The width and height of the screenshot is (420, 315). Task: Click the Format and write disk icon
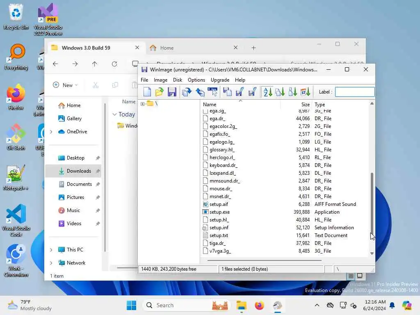pos(252,92)
